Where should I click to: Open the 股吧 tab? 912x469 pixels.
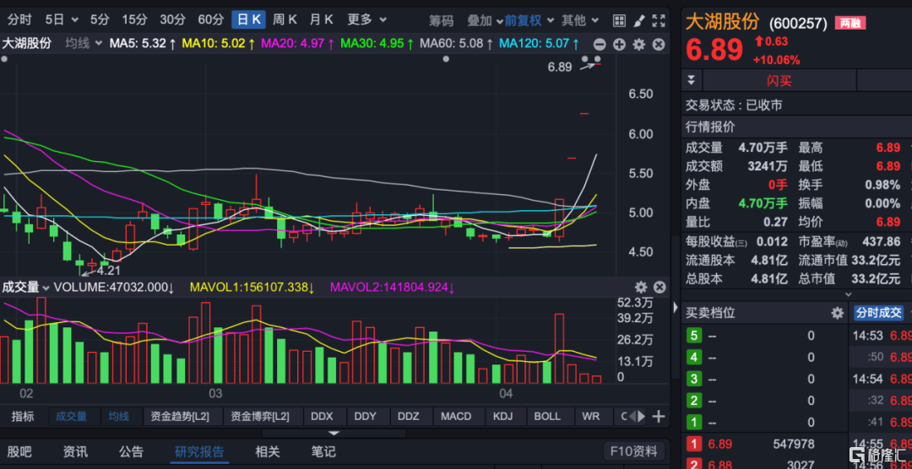(x=19, y=451)
